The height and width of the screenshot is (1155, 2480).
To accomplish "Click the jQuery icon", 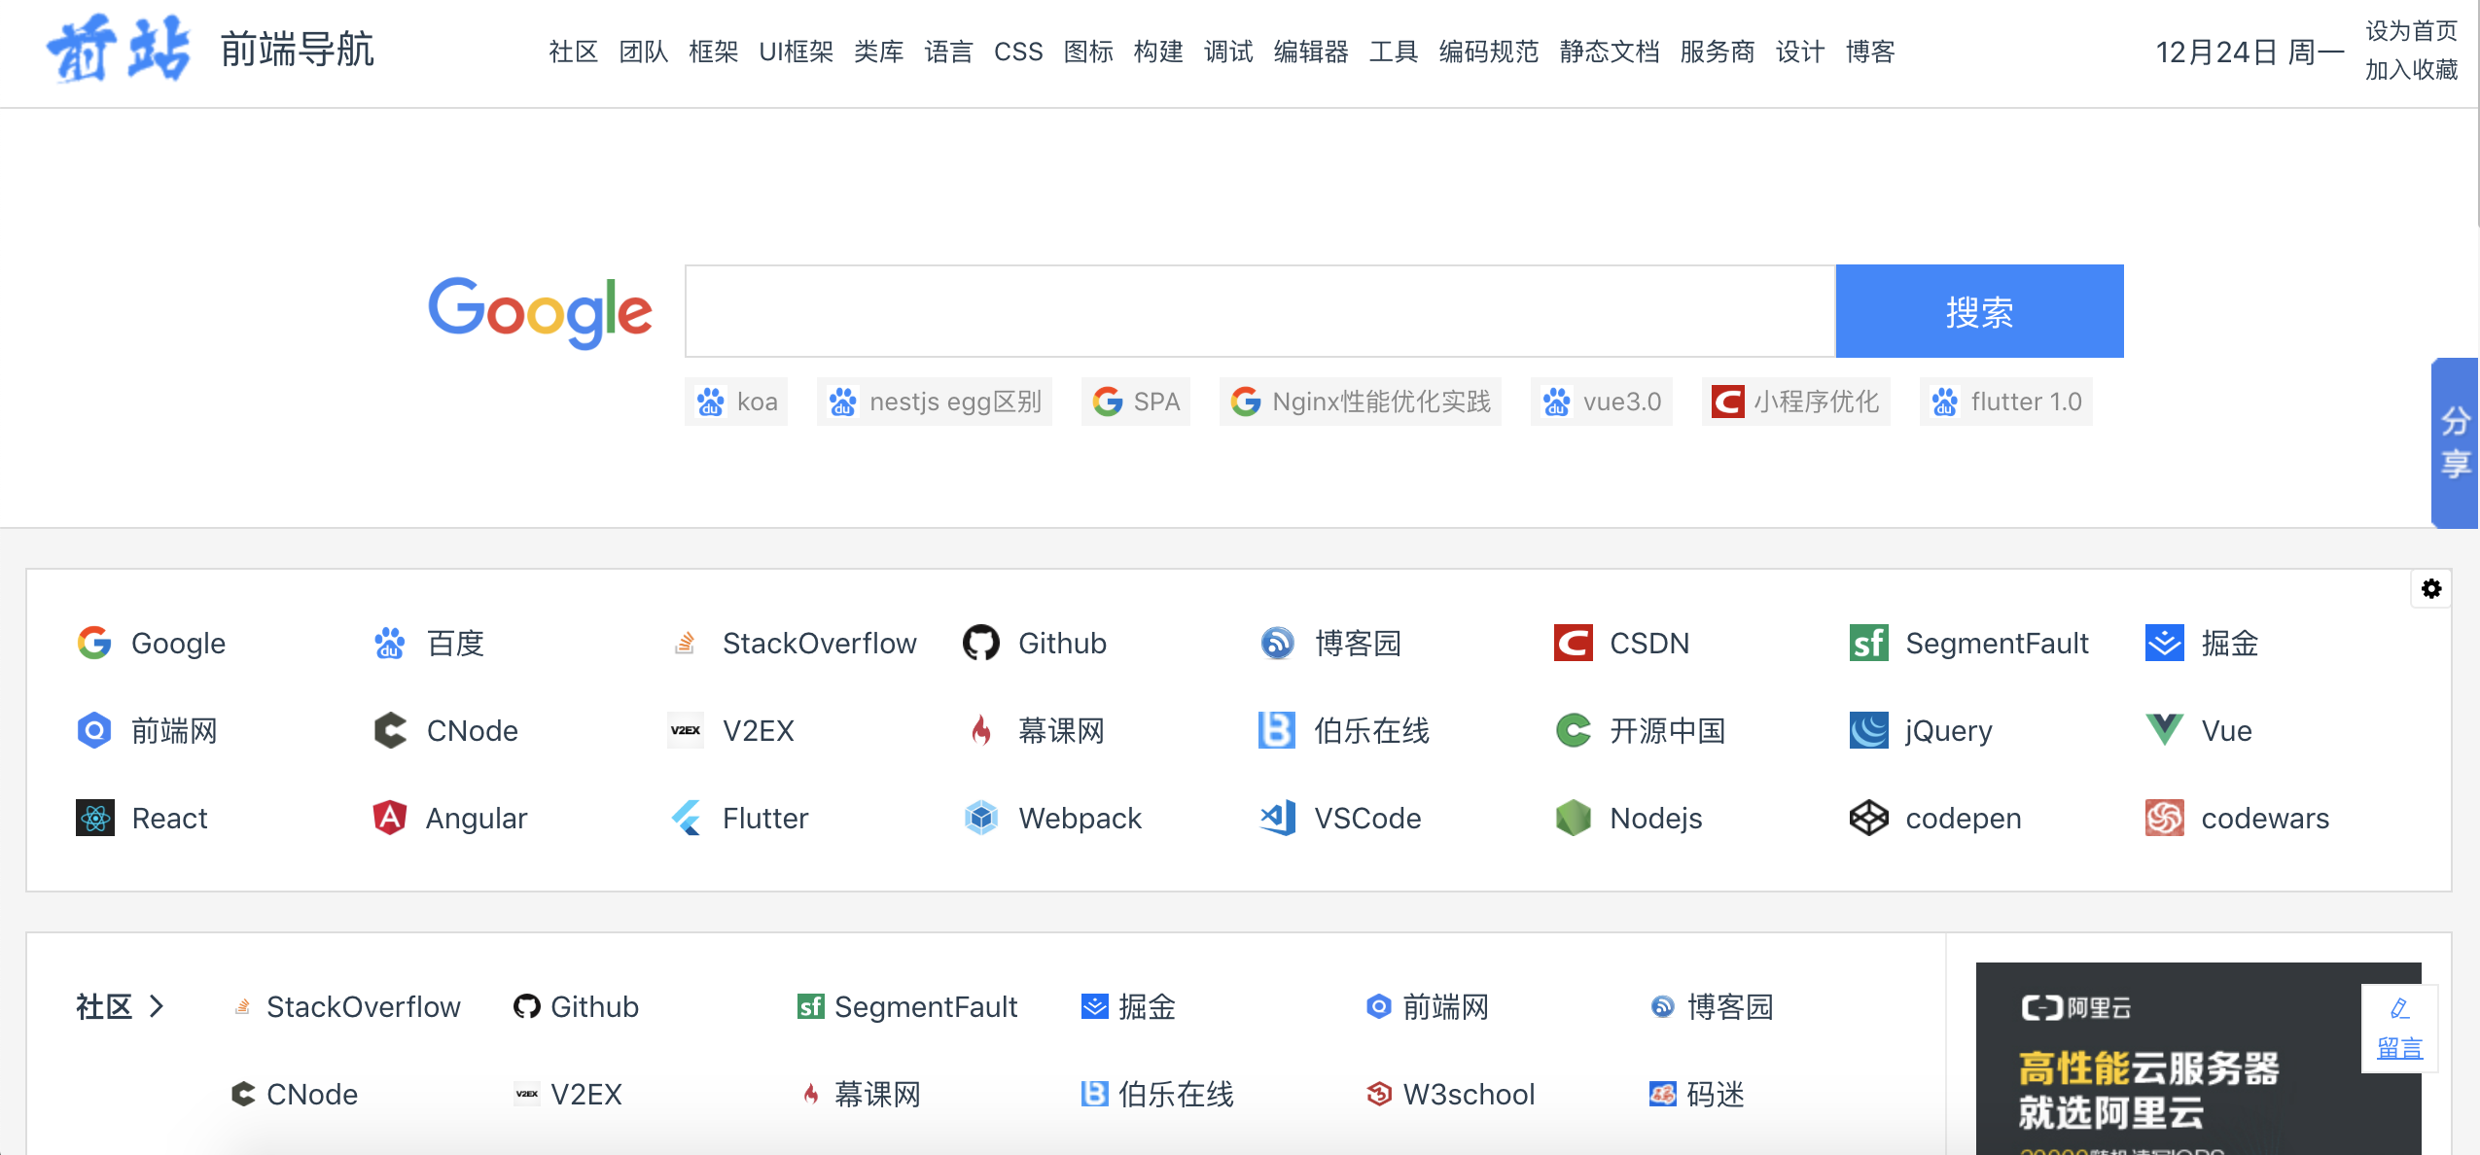I will tap(1868, 730).
